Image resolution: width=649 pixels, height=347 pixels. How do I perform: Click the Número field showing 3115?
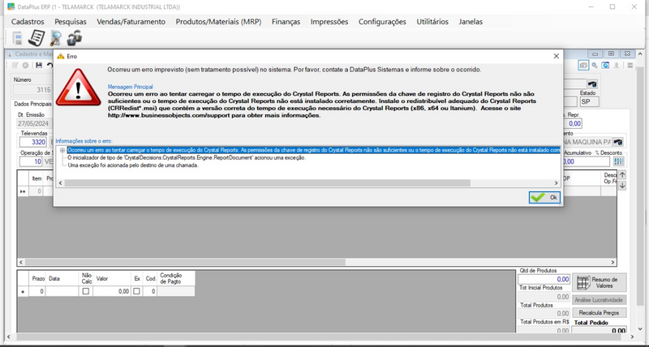click(32, 90)
